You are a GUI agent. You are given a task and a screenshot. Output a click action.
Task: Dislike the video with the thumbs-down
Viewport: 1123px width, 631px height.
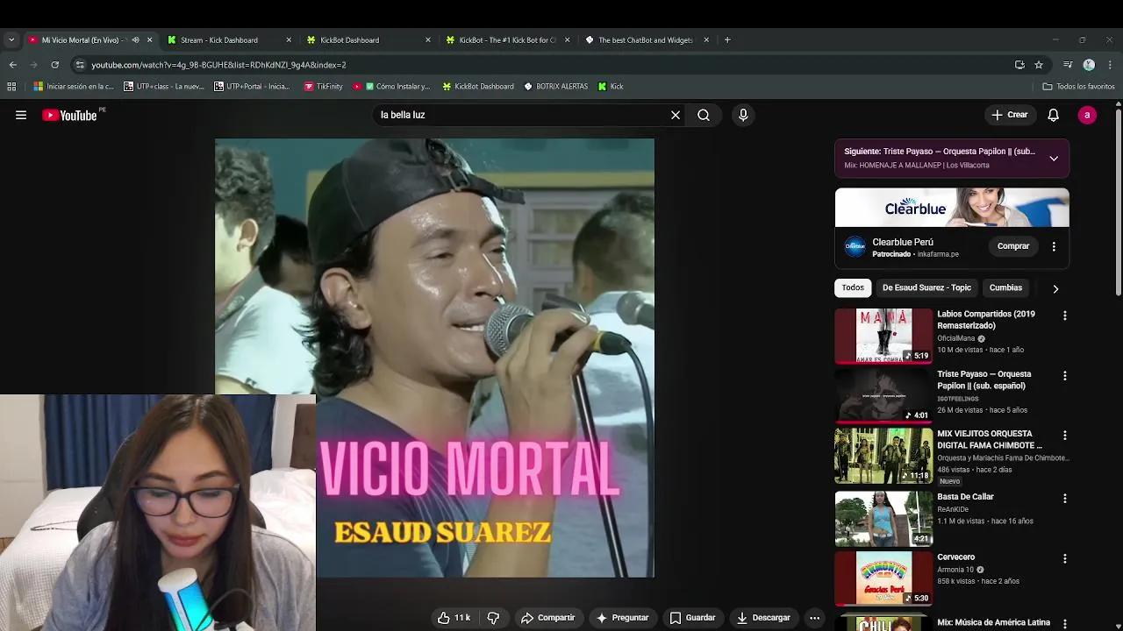pos(493,617)
